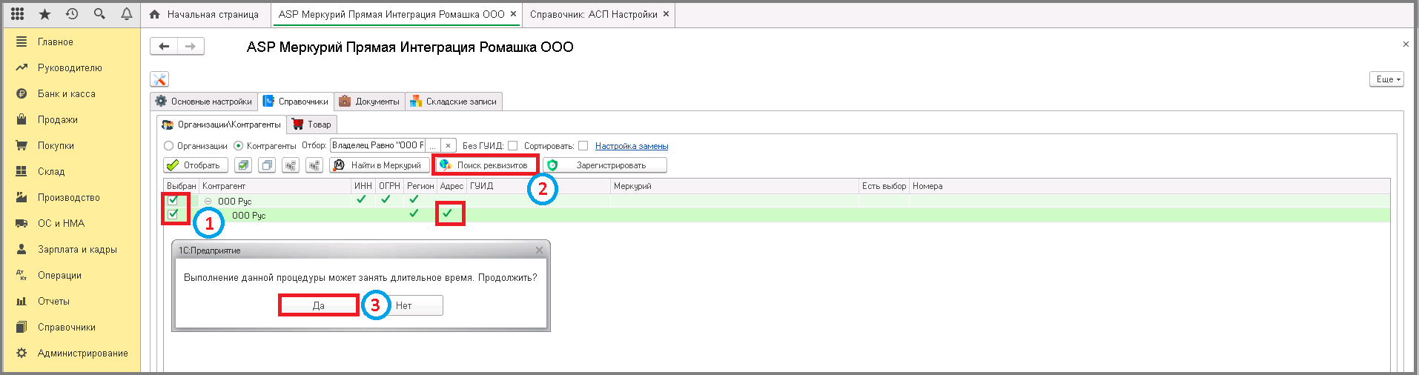Open the History clock icon
The image size is (1419, 375).
coord(72,14)
